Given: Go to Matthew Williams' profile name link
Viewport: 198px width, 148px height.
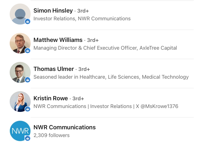Looking at the screenshot, I should pyautogui.click(x=58, y=40).
